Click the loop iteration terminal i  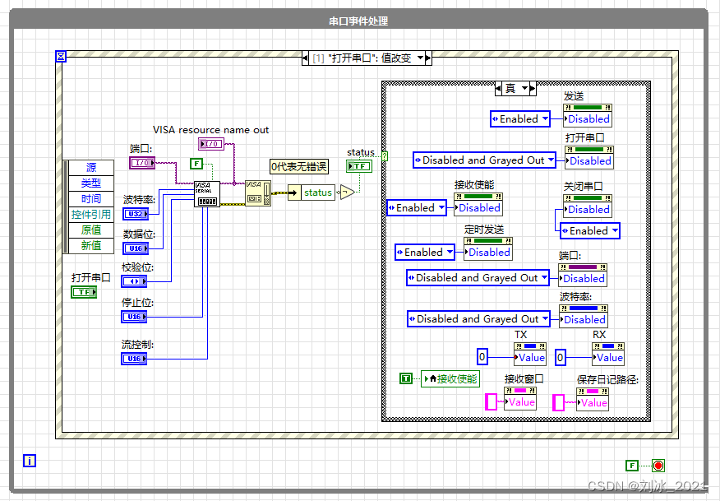(x=29, y=461)
